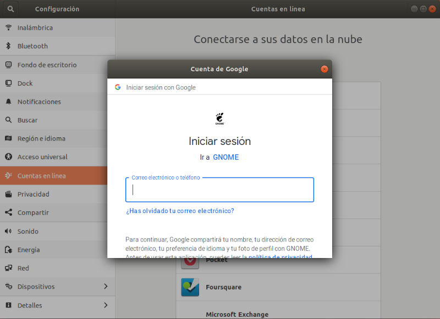This screenshot has width=440, height=319.
Task: Select Energía in sidebar
Action: pos(53,249)
